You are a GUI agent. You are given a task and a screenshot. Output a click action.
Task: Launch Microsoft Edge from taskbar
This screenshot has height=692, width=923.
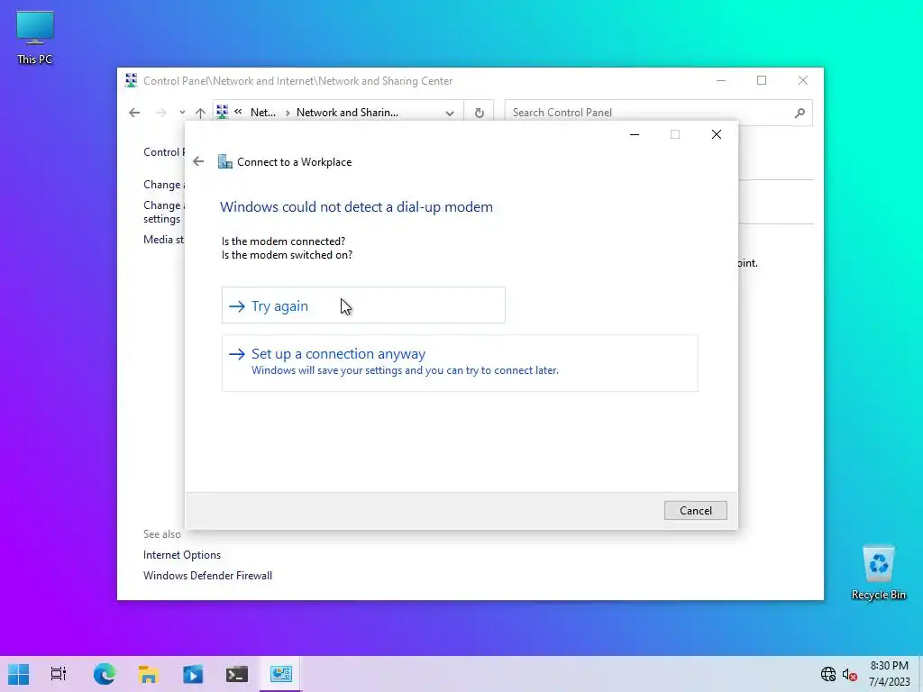pyautogui.click(x=105, y=674)
